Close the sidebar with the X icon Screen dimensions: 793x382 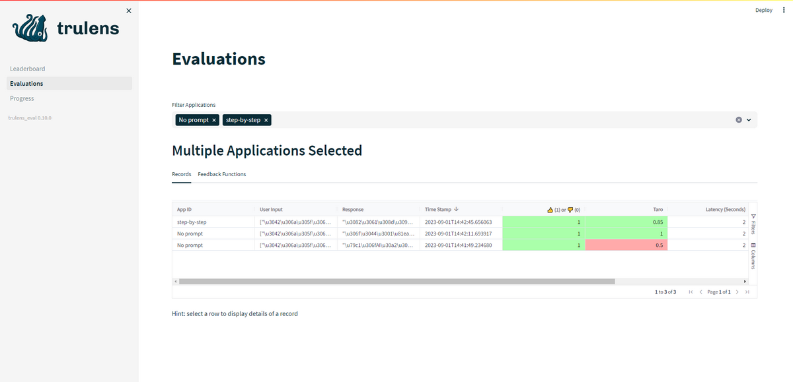128,11
